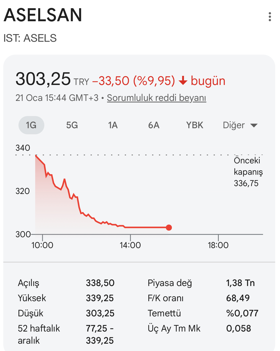The width and height of the screenshot is (280, 351).
Task: Select the YBK year-to-date tab
Action: point(195,125)
